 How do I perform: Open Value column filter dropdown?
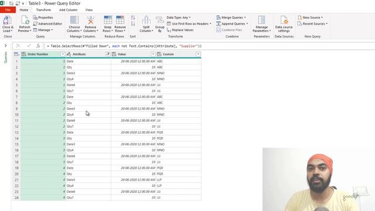pos(153,55)
